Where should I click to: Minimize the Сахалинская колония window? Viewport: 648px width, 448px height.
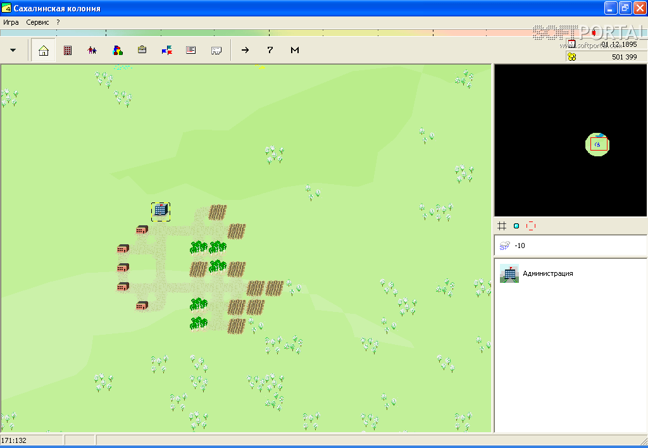[x=611, y=8]
